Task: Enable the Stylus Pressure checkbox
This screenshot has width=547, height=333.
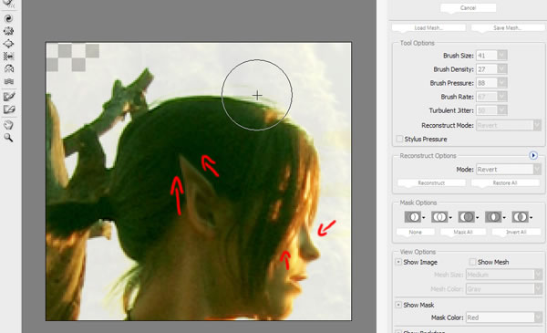Action: tap(400, 139)
